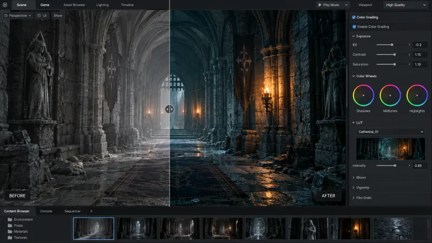Select the hooded statue thumbnail
432x243 pixels.
pyautogui.click(x=308, y=228)
